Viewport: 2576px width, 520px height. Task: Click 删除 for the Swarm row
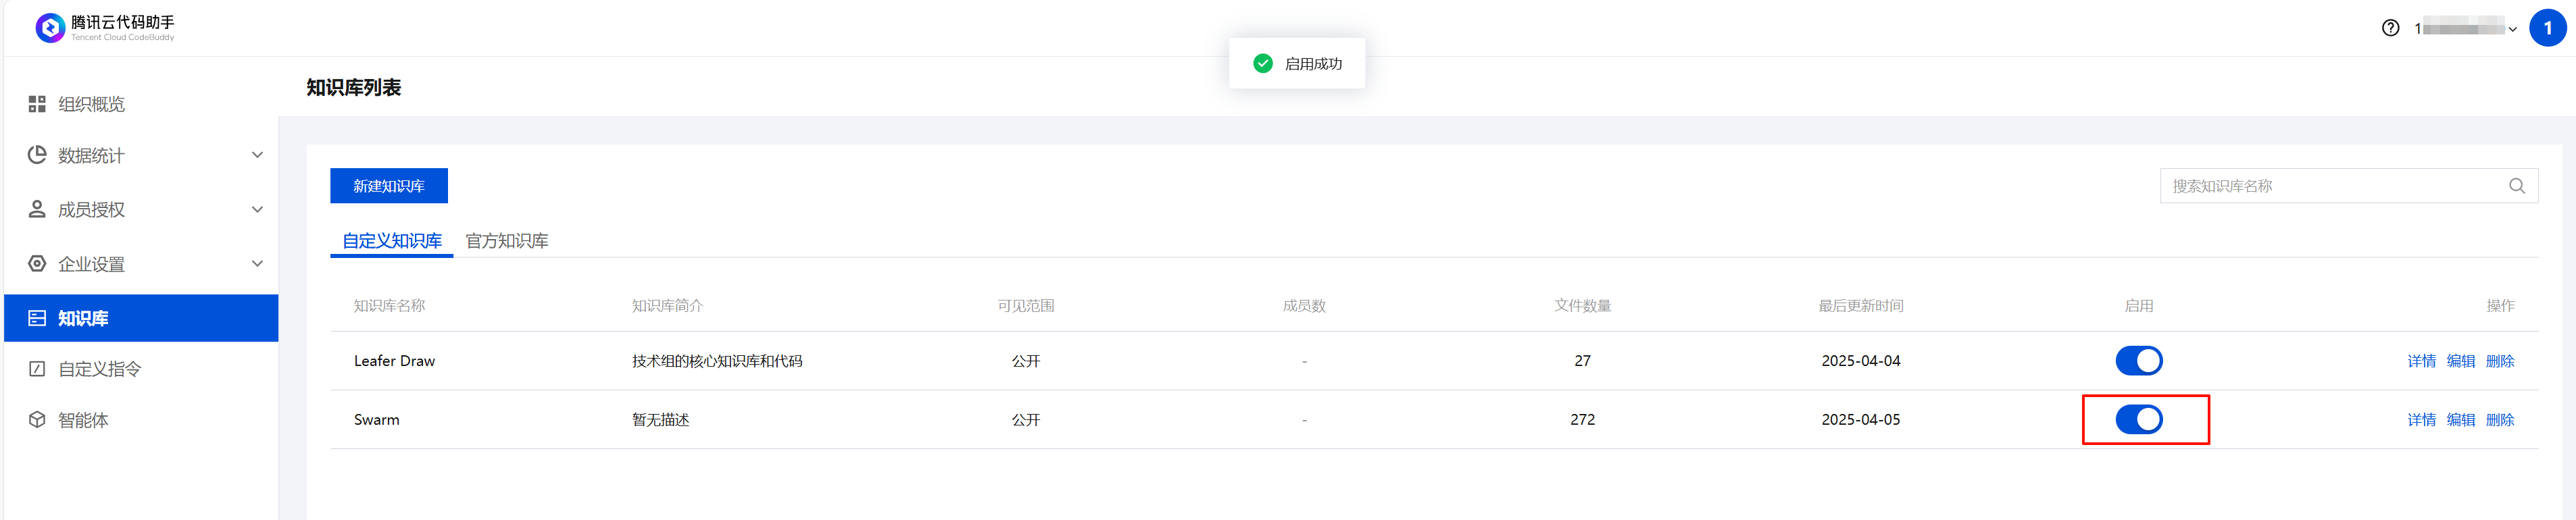tap(2499, 420)
